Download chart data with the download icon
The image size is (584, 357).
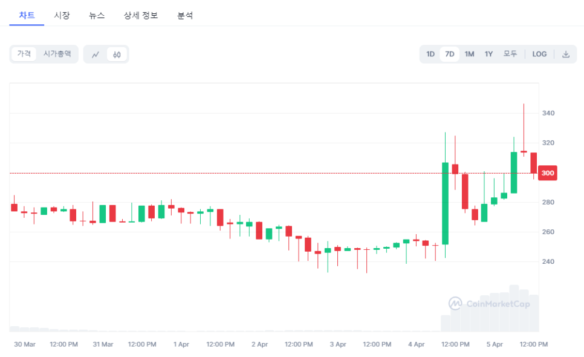pos(566,54)
